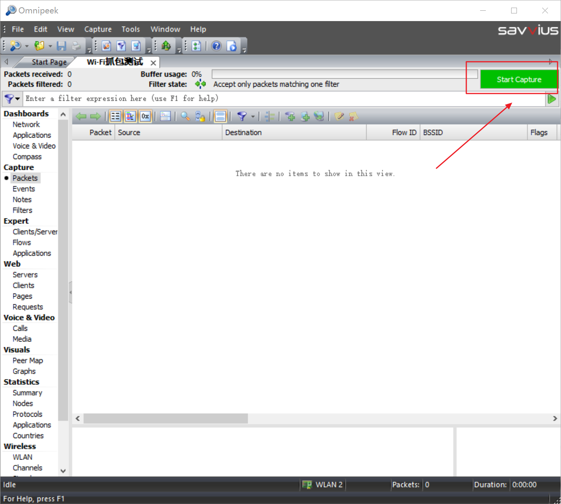Click the delete note icon
The image size is (561, 504).
(x=354, y=117)
